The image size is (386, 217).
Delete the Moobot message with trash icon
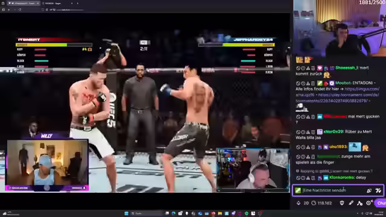pos(313,83)
